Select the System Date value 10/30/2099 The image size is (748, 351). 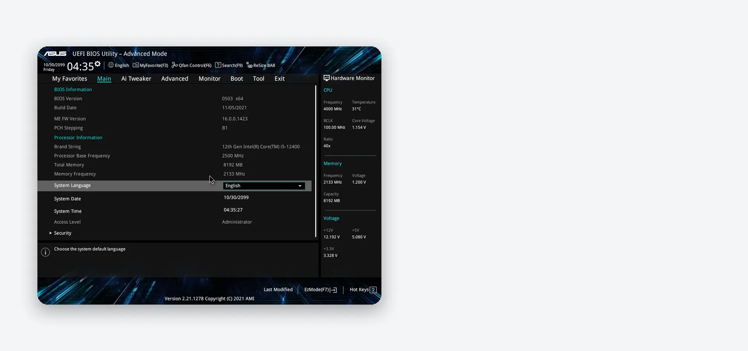click(x=236, y=198)
